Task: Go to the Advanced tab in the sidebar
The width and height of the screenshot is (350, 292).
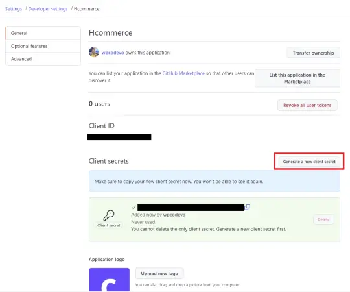Action: click(x=43, y=59)
